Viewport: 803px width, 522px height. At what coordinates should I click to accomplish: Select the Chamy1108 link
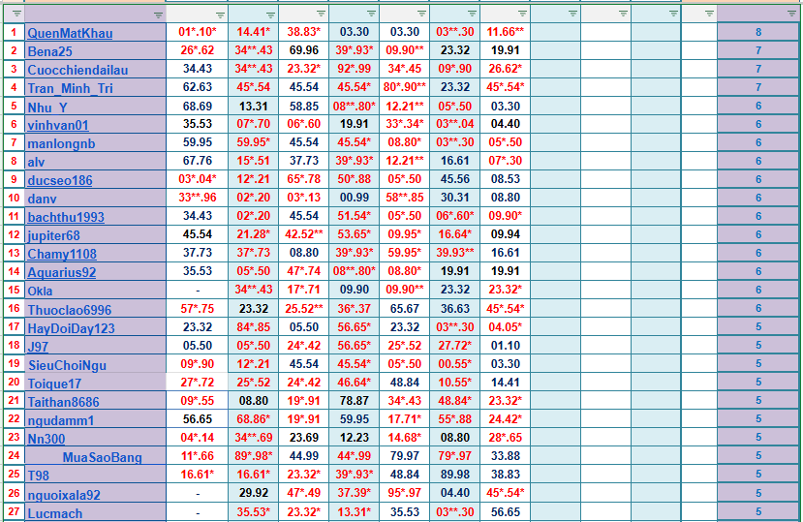pos(62,254)
